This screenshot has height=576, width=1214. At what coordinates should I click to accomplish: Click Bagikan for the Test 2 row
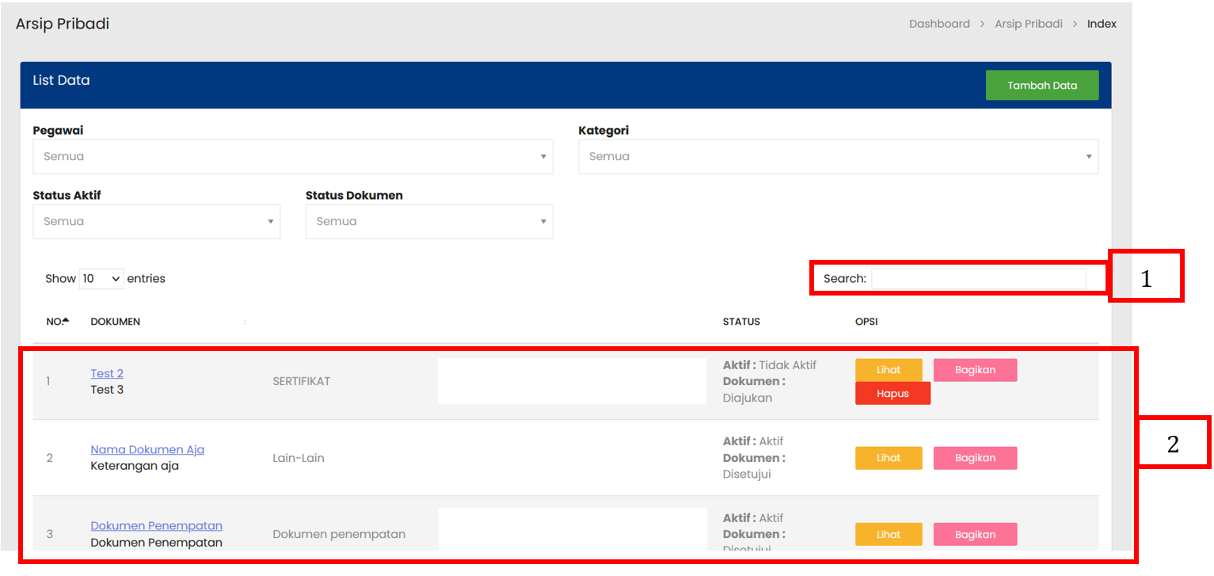tap(975, 370)
